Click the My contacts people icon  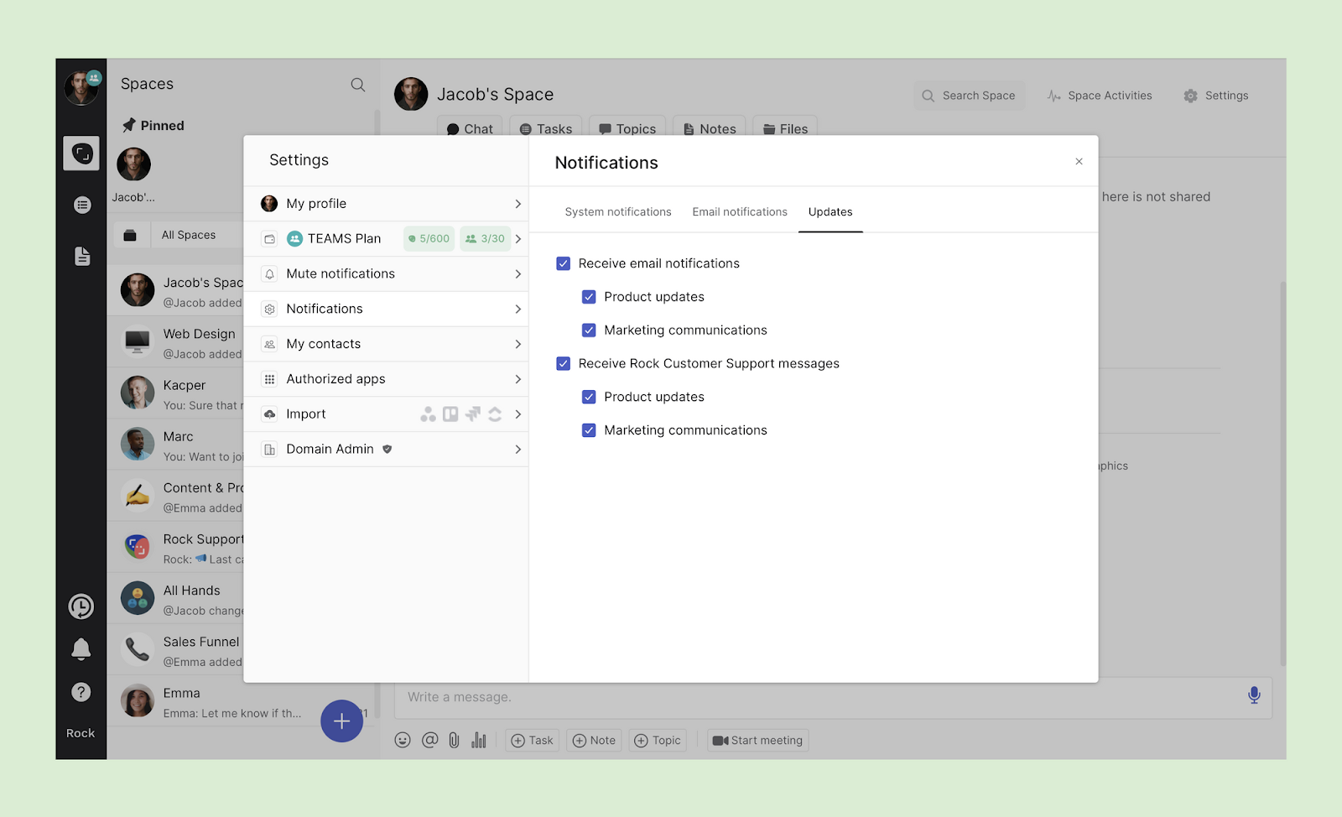(x=269, y=344)
